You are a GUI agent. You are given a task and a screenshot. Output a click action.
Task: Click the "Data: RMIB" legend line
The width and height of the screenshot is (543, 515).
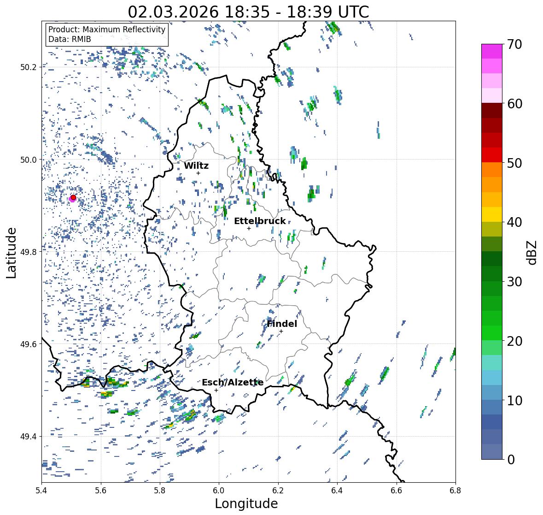[x=70, y=39]
